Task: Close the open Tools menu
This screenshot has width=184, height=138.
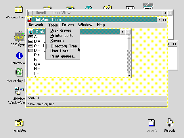Action: tap(53, 25)
